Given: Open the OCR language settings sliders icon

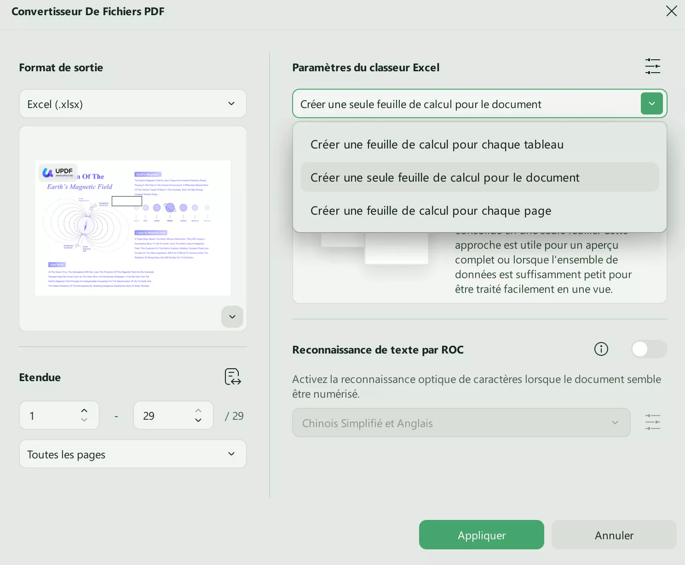Looking at the screenshot, I should coord(652,422).
